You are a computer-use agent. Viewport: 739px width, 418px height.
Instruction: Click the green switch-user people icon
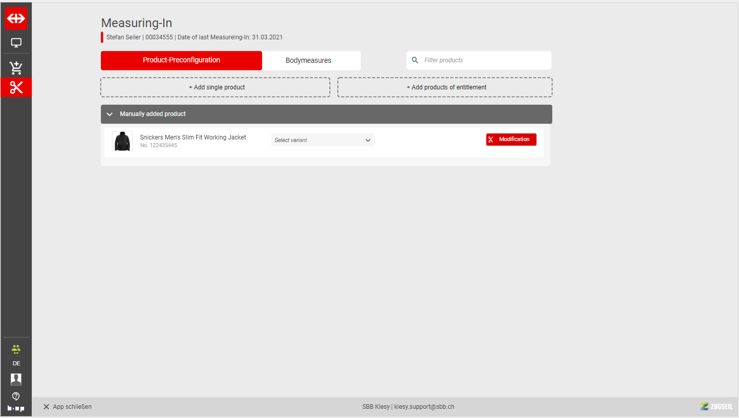point(16,350)
